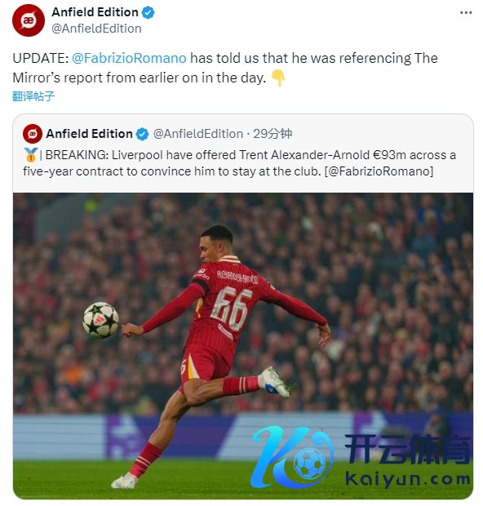Open the quoted tweet's small avatar icon
Image resolution: width=483 pixels, height=506 pixels.
(x=33, y=134)
